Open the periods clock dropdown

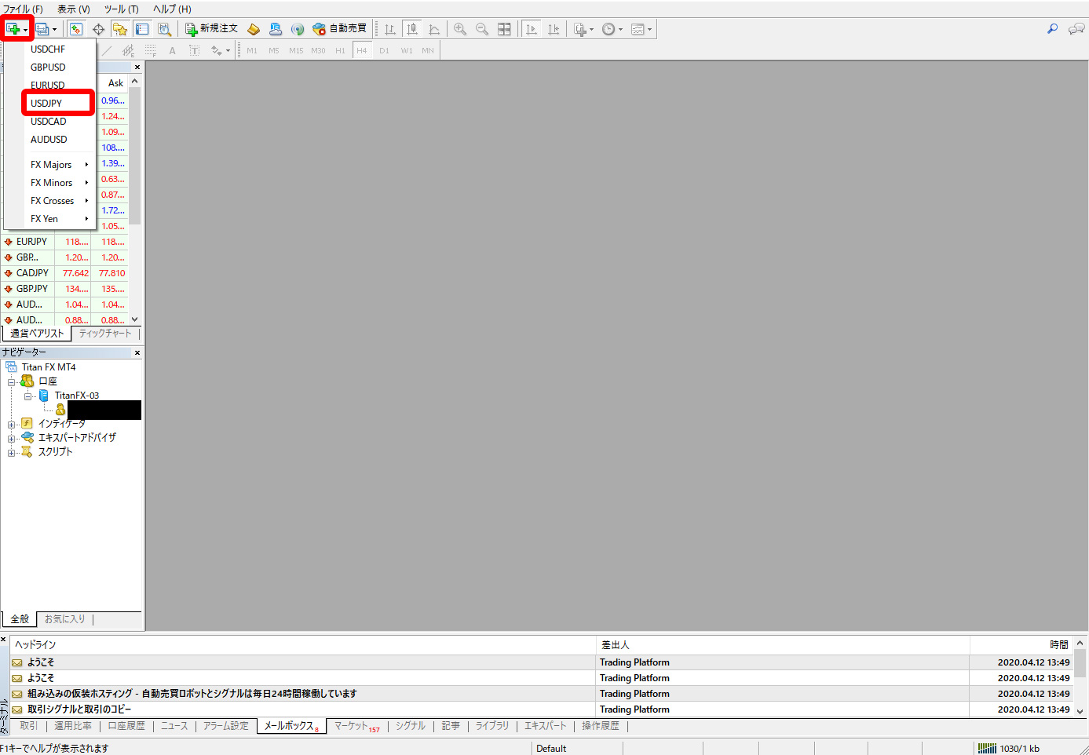pyautogui.click(x=612, y=29)
